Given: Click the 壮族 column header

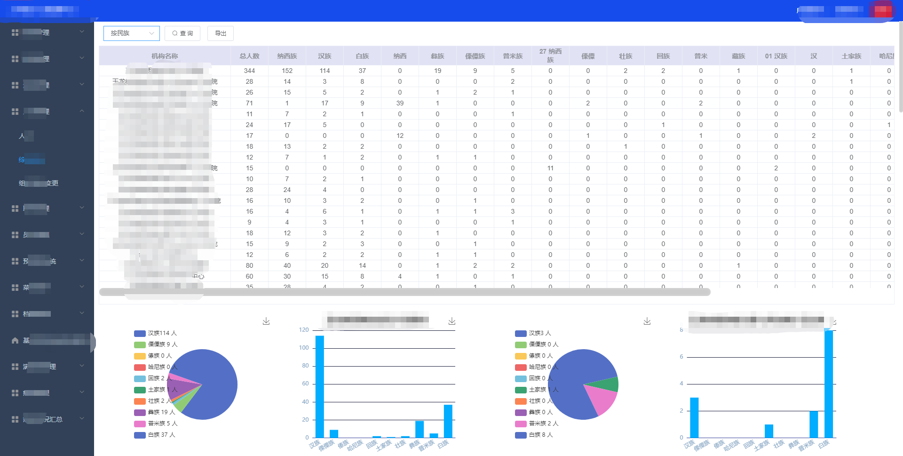Looking at the screenshot, I should pyautogui.click(x=626, y=56).
